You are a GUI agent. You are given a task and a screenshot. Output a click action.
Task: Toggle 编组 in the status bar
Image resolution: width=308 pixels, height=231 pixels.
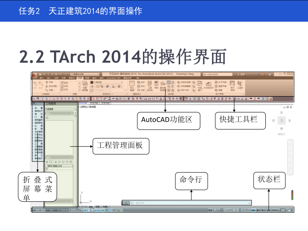[254, 210]
